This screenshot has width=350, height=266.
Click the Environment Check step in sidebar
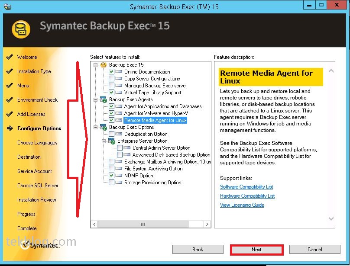point(37,100)
